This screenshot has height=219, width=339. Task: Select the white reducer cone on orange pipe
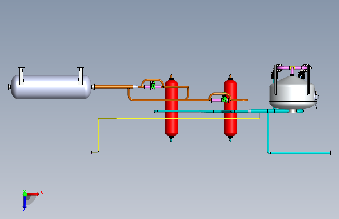(x=135, y=87)
